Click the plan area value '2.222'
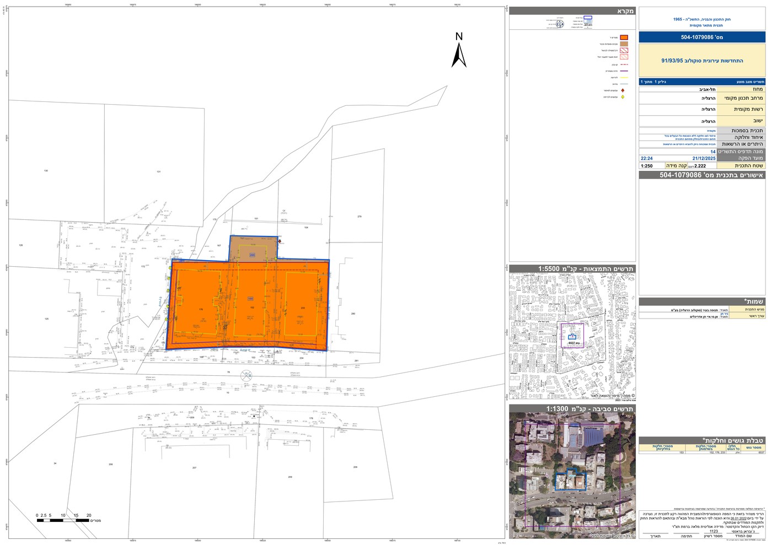The height and width of the screenshot is (545, 772). pos(700,166)
